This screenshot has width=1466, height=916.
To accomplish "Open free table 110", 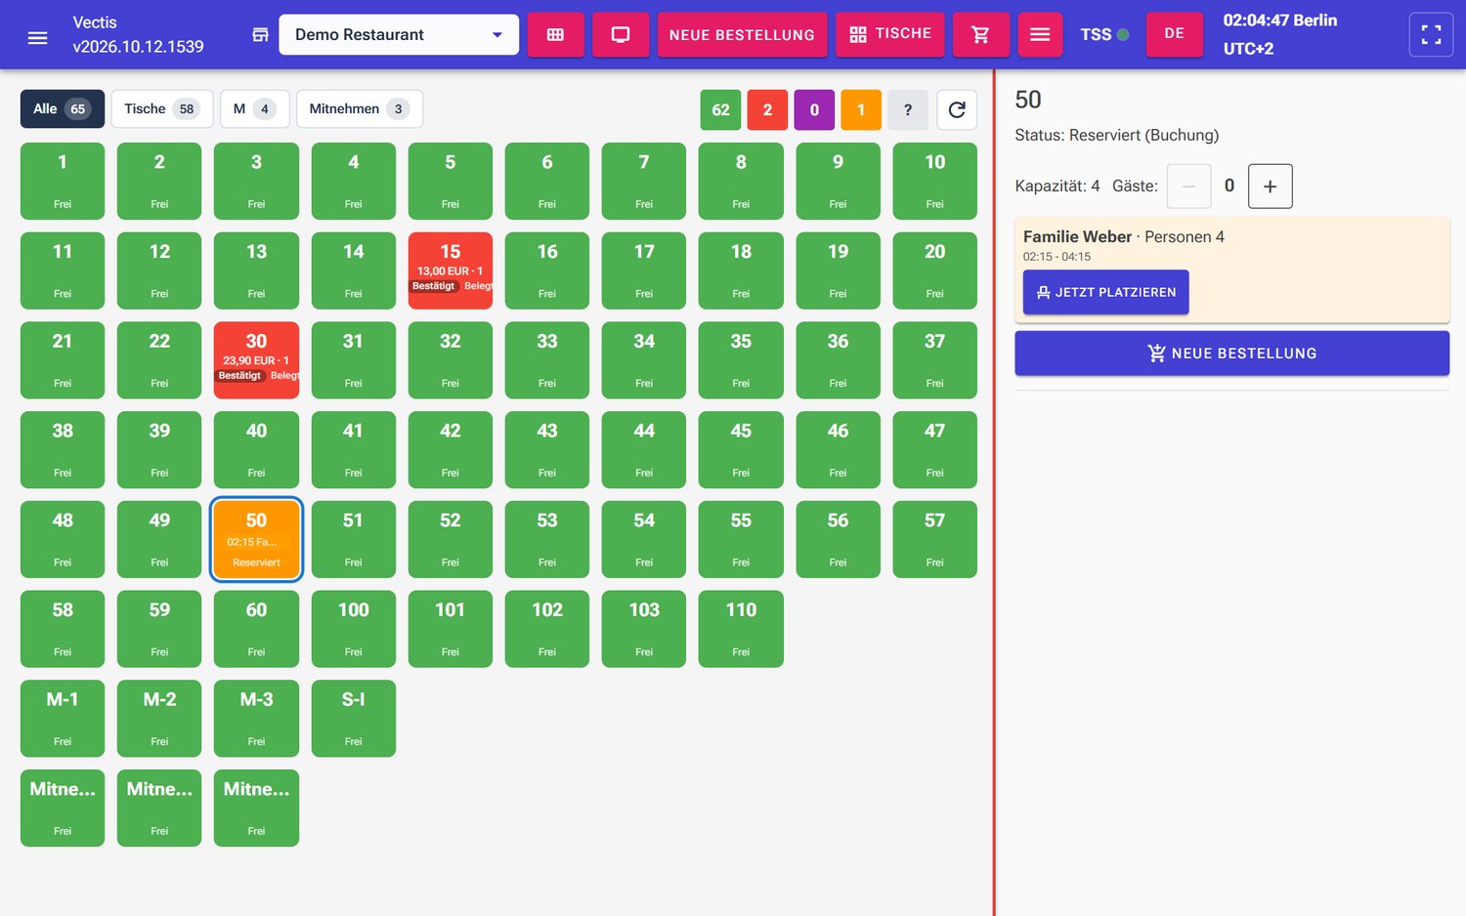I will 741,629.
